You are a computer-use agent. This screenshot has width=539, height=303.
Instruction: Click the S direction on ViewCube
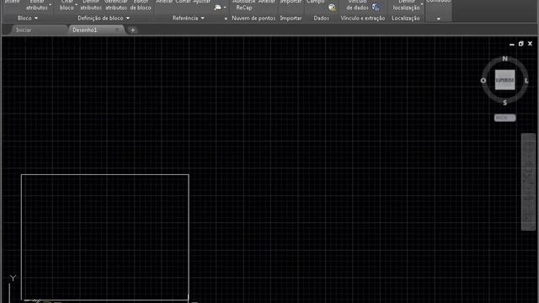[504, 103]
